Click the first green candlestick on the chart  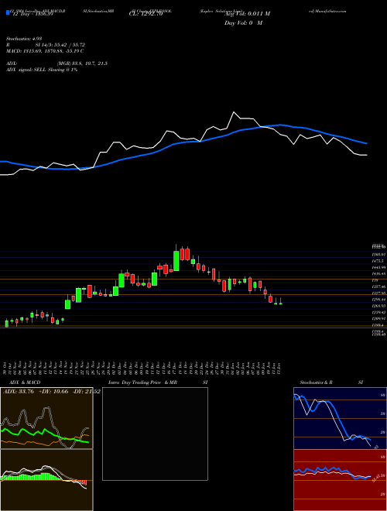(x=7, y=324)
